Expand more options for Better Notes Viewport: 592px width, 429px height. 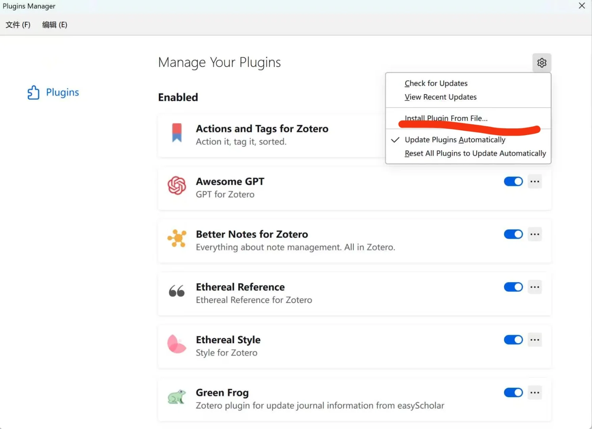[535, 234]
